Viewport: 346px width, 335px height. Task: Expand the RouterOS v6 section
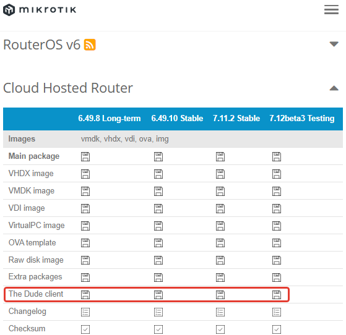coord(334,44)
